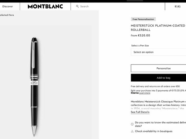Screen dimensions: 186x139
Task: Check availability in boutiques
Action: 154,131
